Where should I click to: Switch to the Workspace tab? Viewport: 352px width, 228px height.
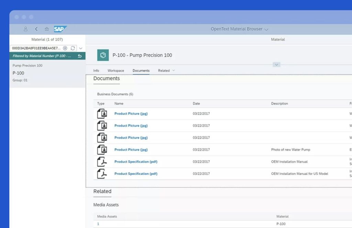(x=115, y=70)
